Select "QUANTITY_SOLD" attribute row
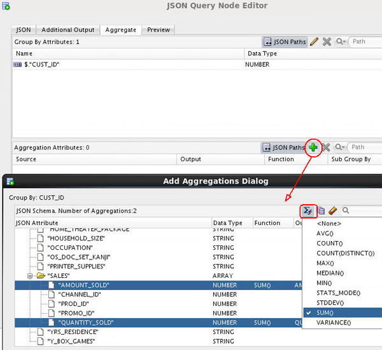The image size is (382, 350). coord(159,323)
